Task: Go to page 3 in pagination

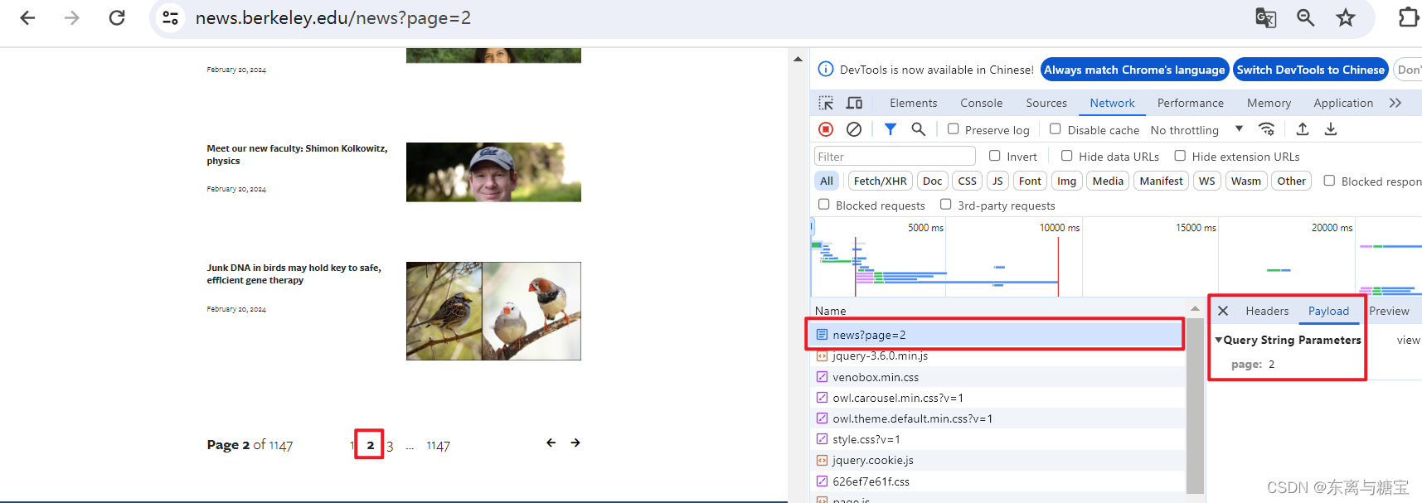Action: coord(390,446)
